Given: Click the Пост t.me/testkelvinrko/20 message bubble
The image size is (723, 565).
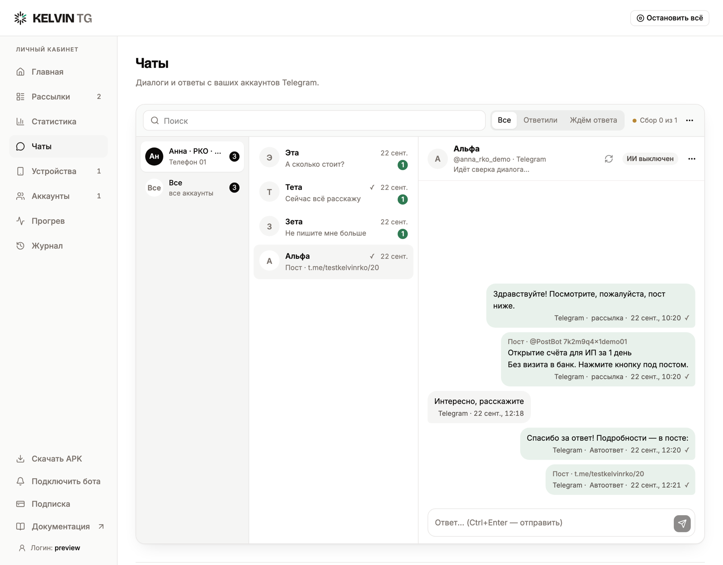Looking at the screenshot, I should (x=620, y=480).
